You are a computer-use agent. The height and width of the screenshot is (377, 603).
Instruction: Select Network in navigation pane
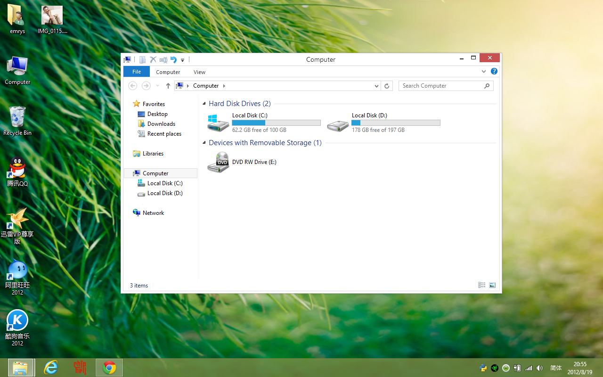148,213
